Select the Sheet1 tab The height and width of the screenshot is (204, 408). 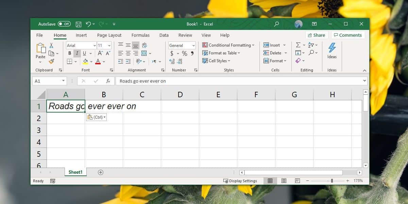[x=75, y=172]
